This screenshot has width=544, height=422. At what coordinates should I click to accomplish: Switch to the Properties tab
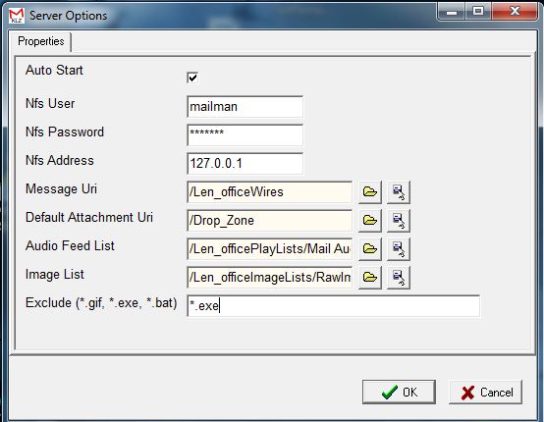point(40,41)
